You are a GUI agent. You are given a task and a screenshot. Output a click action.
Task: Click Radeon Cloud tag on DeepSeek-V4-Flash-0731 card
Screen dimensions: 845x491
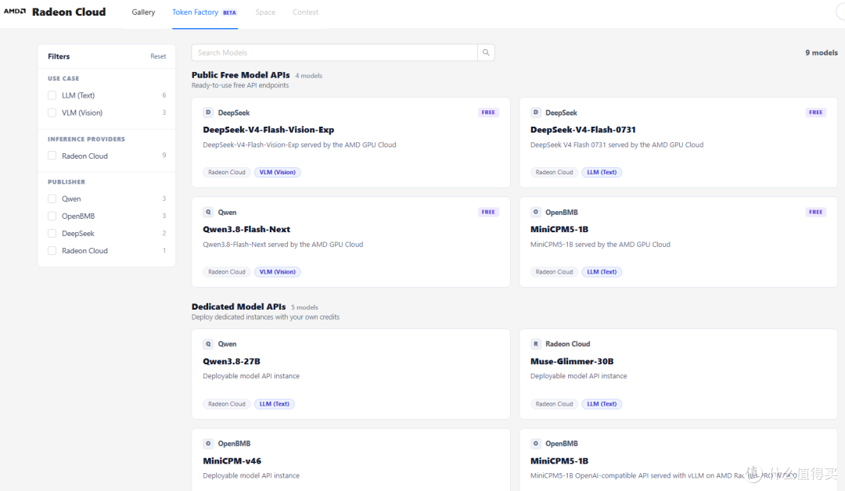[554, 172]
